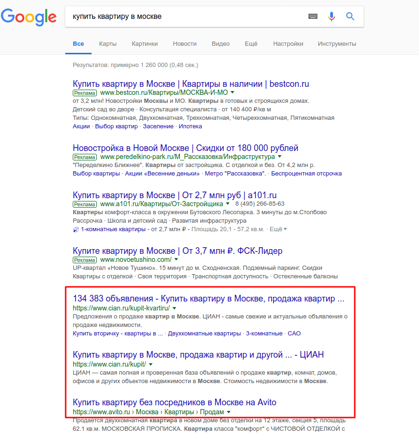
Task: Open dropdown arrow beside www.novoetushino.com
Action: pos(176,259)
